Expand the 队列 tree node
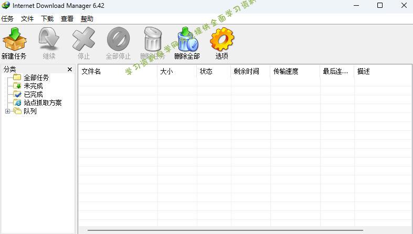This screenshot has width=413, height=234. click(8, 111)
